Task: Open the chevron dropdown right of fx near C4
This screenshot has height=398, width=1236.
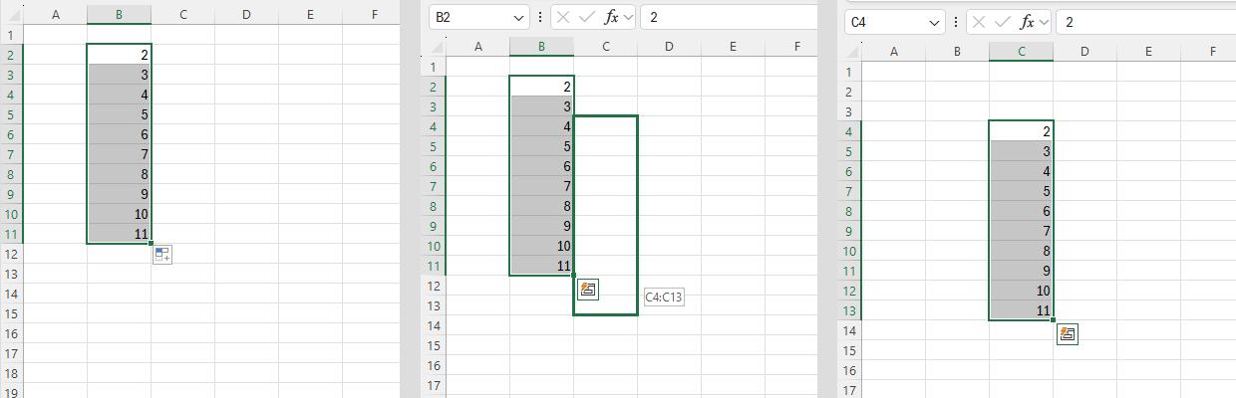Action: (x=1045, y=22)
